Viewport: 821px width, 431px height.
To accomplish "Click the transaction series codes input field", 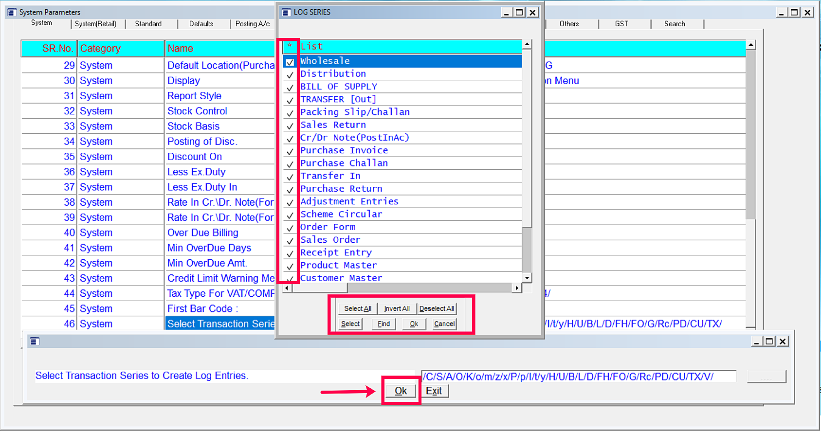I will coord(579,377).
